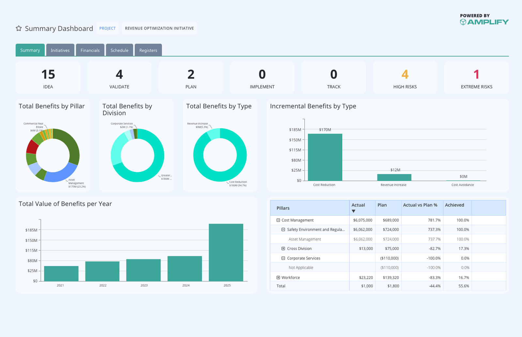Screen dimensions: 522x337
Task: Expand the Cross Division row
Action: pos(284,248)
